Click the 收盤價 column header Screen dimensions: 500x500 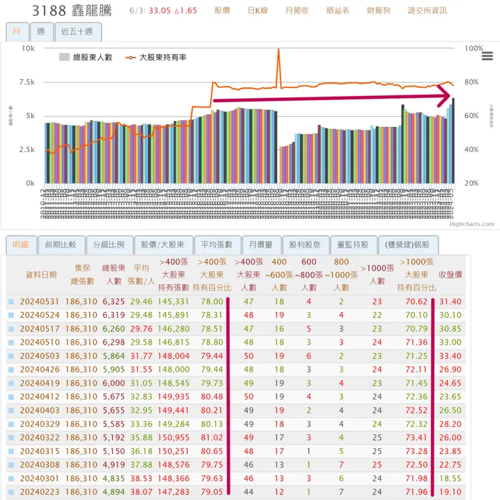click(450, 274)
